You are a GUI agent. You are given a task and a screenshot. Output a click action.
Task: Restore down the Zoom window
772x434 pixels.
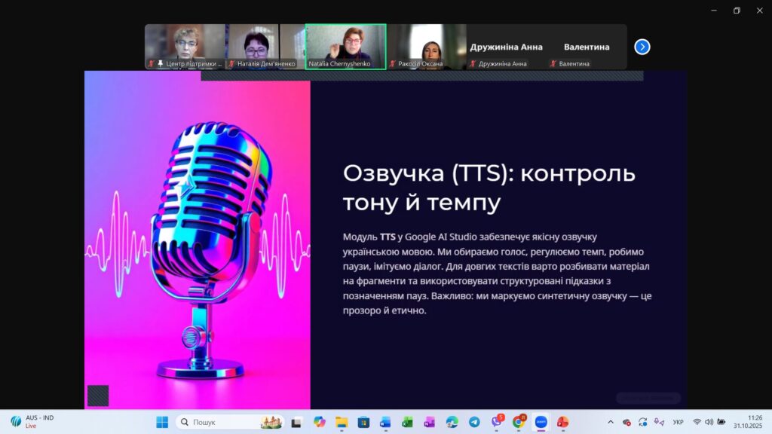(x=737, y=11)
